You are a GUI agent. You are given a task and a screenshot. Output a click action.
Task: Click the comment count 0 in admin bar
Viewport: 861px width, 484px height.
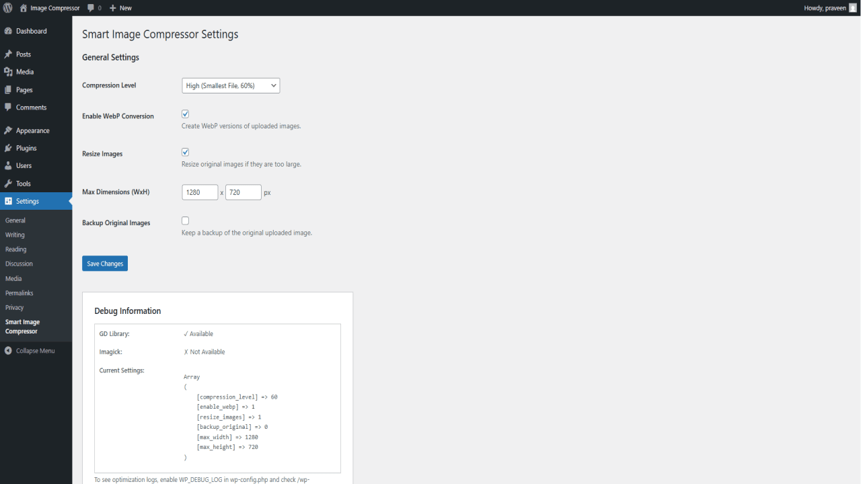100,8
